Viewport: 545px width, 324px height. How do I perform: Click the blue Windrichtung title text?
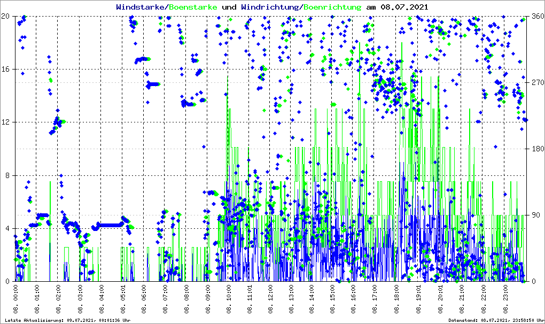(270, 7)
